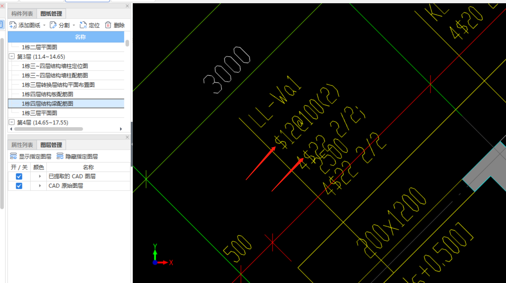Click the 200x1200 beam size text
The height and width of the screenshot is (283, 506).
click(392, 224)
